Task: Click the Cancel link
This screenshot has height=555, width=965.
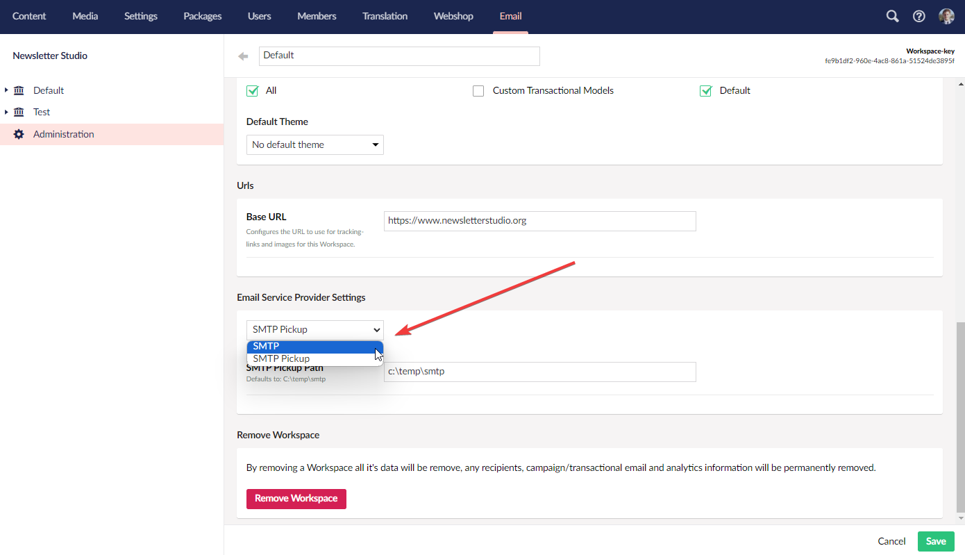Action: click(x=891, y=541)
